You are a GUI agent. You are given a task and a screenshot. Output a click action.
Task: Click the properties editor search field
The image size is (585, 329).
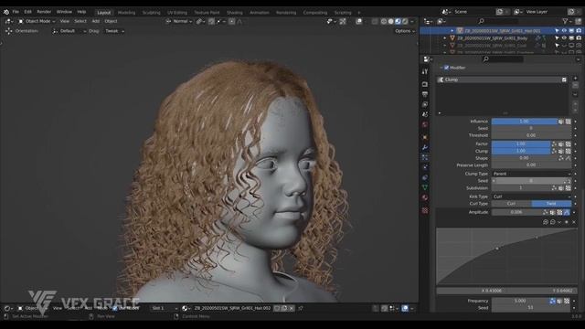point(503,58)
